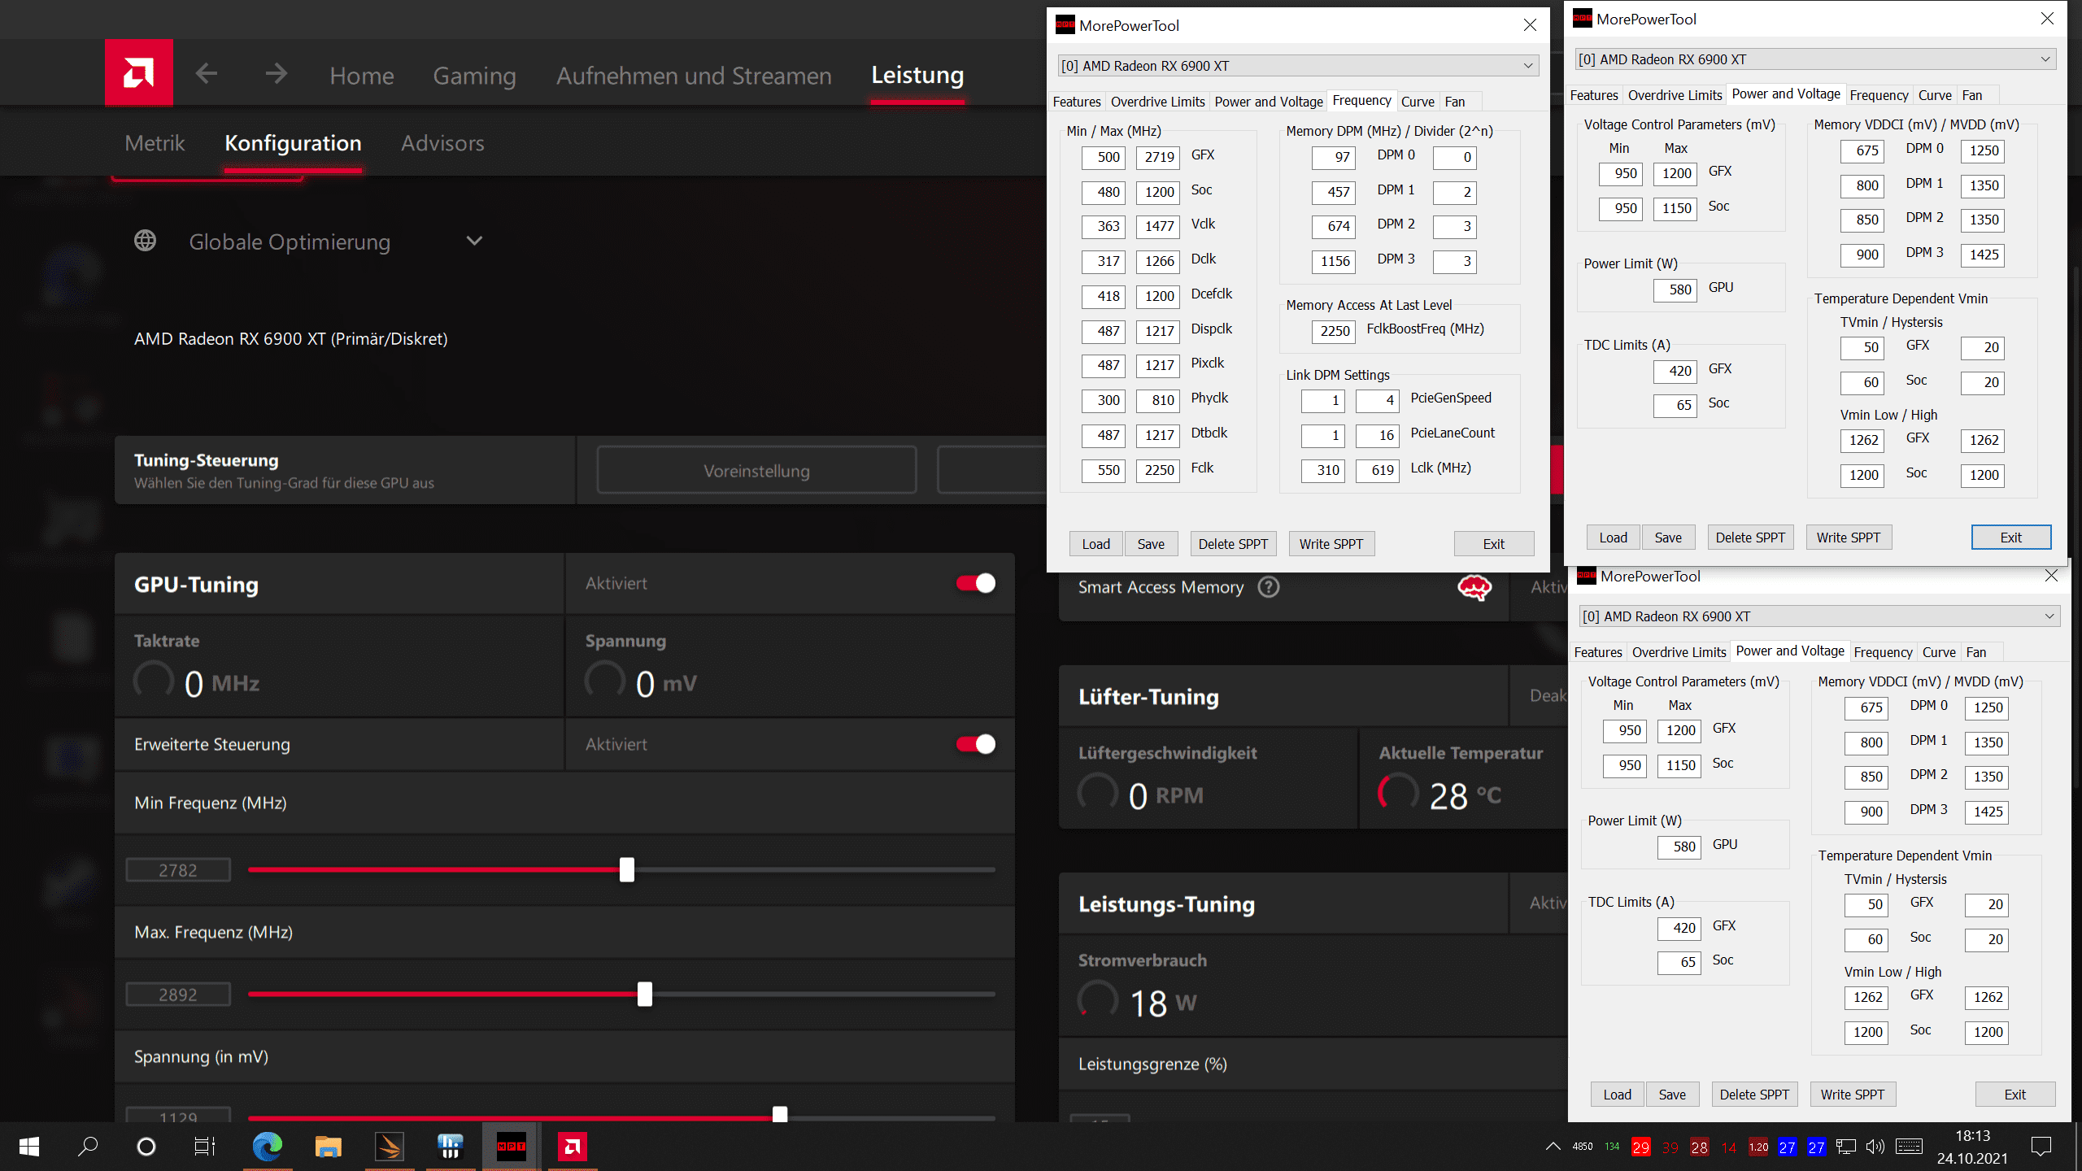
Task: Click the Max. Frequenz slider handle
Action: [x=645, y=994]
